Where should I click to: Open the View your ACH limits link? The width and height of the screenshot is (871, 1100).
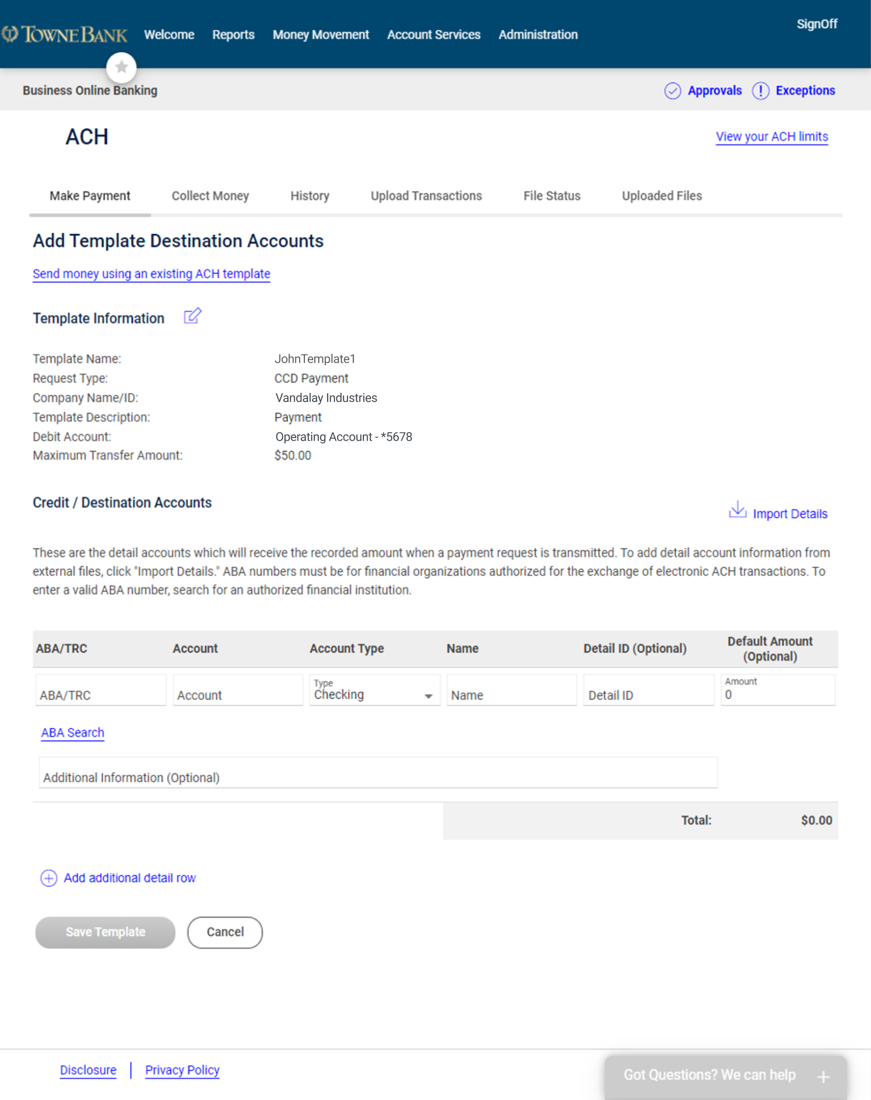pos(772,137)
